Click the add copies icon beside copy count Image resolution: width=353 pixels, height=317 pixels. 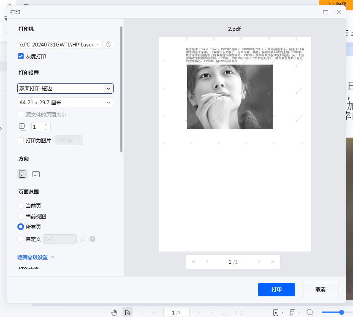click(x=22, y=126)
